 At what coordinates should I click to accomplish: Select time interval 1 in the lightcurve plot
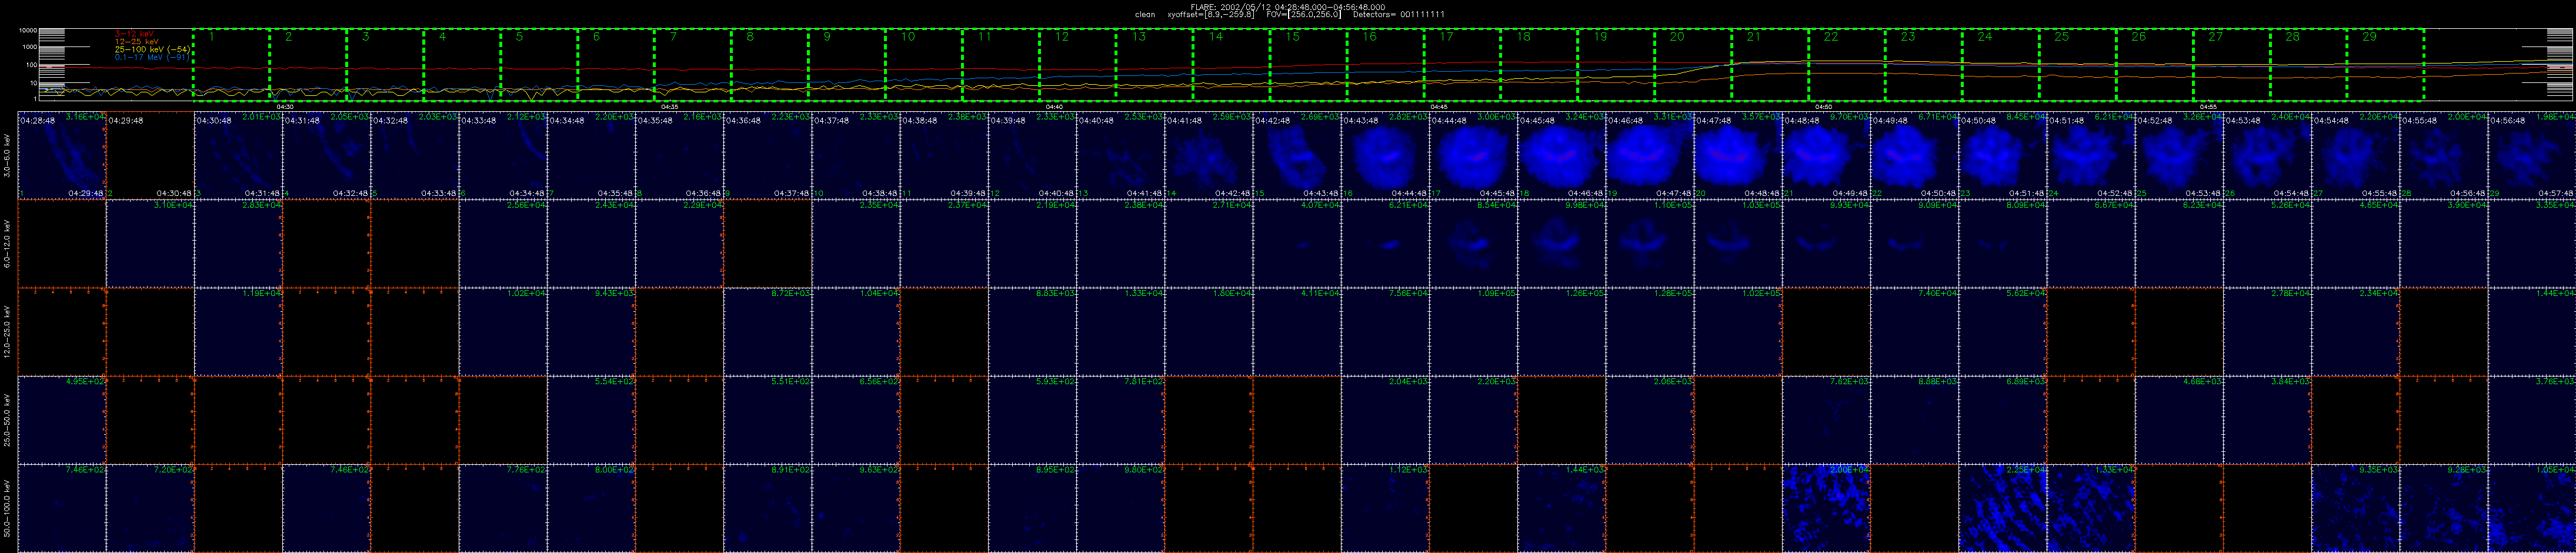coord(231,64)
